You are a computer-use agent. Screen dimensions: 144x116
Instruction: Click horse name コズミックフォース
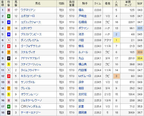(x=31, y=22)
